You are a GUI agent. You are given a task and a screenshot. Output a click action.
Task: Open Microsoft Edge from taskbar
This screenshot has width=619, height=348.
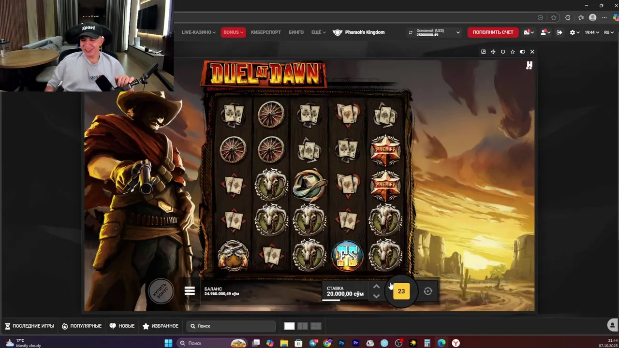(442, 343)
